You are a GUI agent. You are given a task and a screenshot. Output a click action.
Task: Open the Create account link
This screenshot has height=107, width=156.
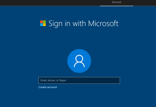point(48,87)
